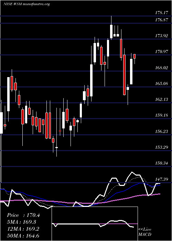Click the 12MA : 169.2 readout
This screenshot has width=172, height=241.
[x=23, y=229]
